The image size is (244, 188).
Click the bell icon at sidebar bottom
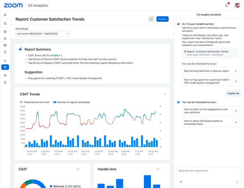pyautogui.click(x=5, y=82)
